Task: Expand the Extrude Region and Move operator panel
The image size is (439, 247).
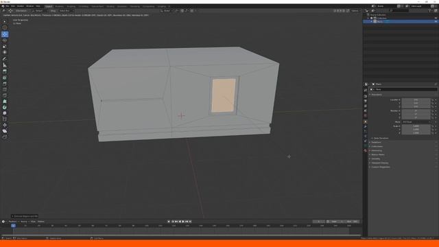Action: 25,216
